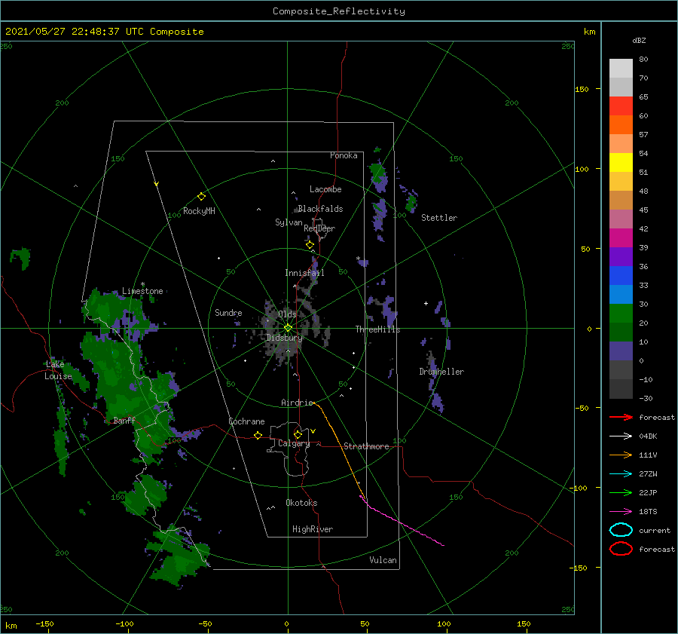678x634 pixels.
Task: Click the magenta 18TS arrow icon
Action: (621, 512)
